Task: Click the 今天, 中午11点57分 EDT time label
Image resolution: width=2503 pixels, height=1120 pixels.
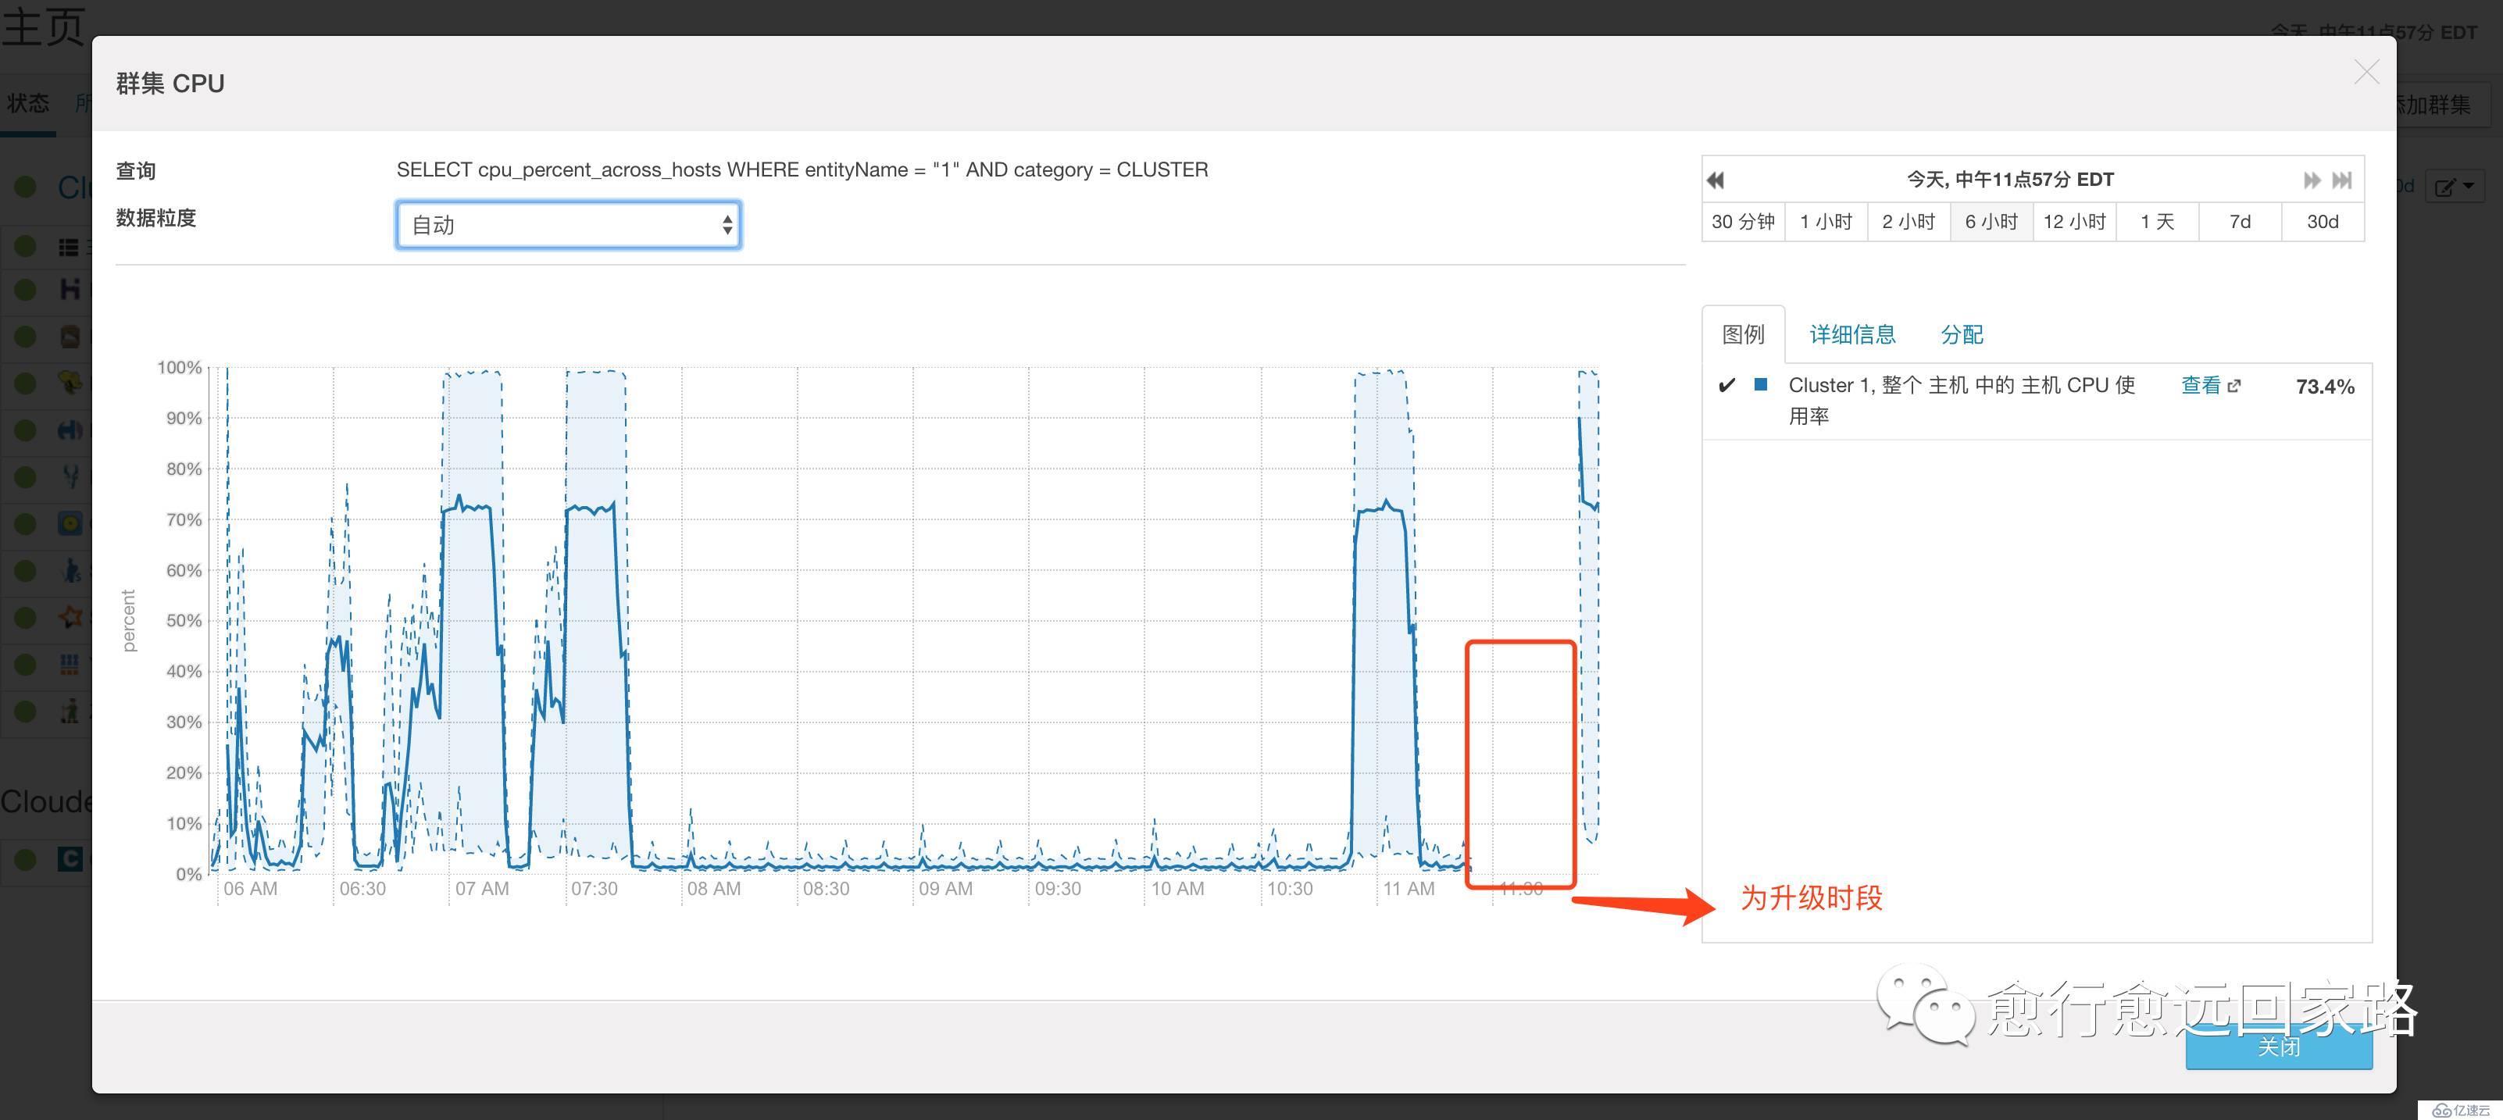Action: coord(2009,180)
